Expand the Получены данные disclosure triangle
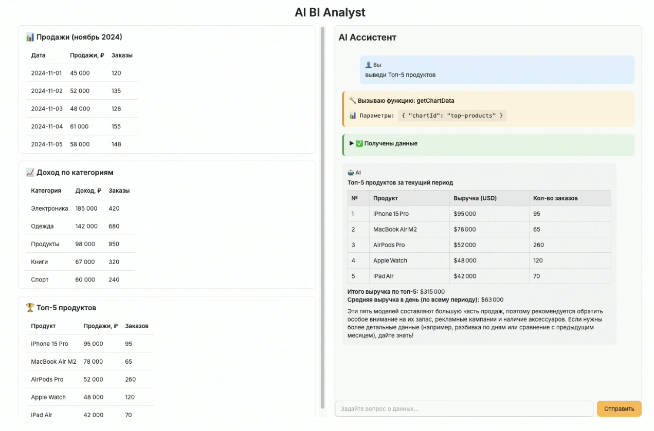Image resolution: width=654 pixels, height=431 pixels. pyautogui.click(x=352, y=144)
